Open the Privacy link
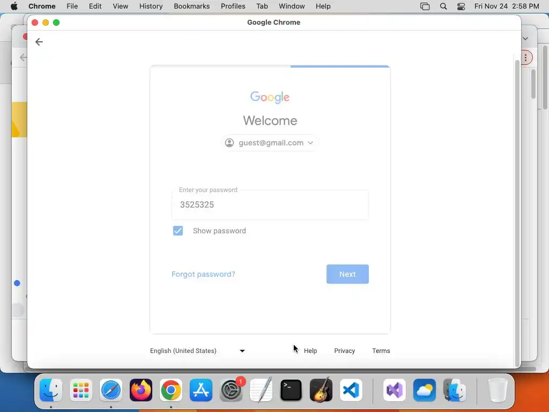Image resolution: width=549 pixels, height=412 pixels. click(345, 351)
